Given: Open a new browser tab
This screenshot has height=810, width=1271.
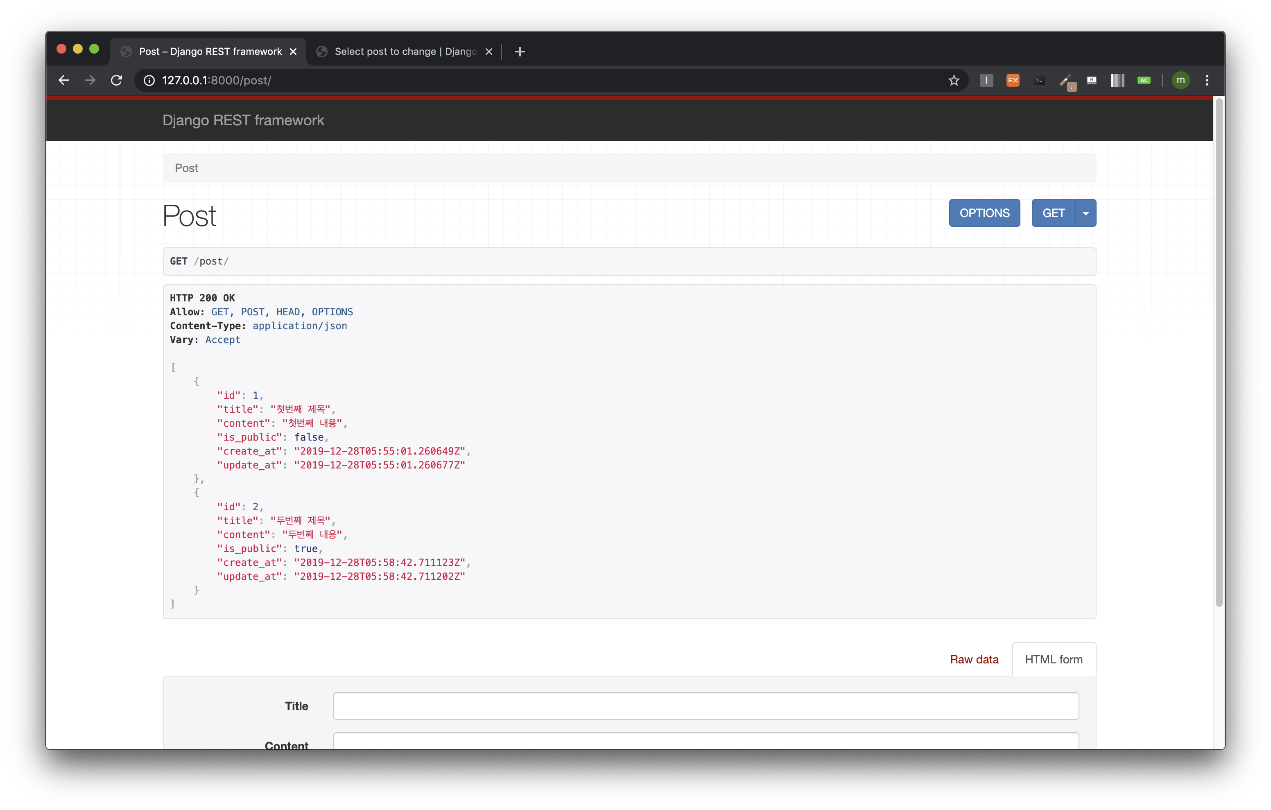Looking at the screenshot, I should (x=520, y=51).
